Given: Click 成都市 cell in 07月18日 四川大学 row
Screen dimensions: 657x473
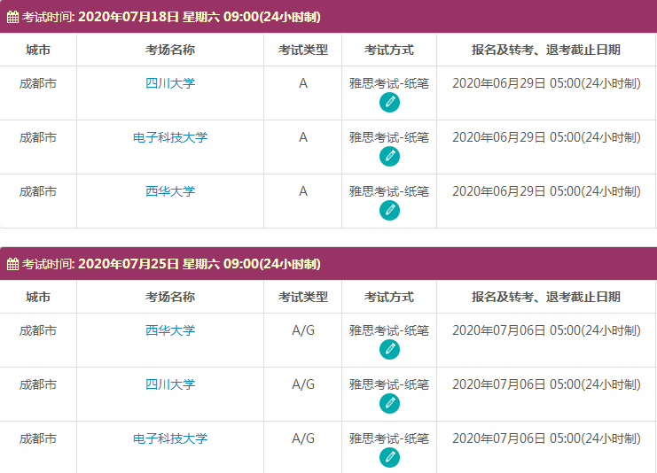Looking at the screenshot, I should 38,83.
